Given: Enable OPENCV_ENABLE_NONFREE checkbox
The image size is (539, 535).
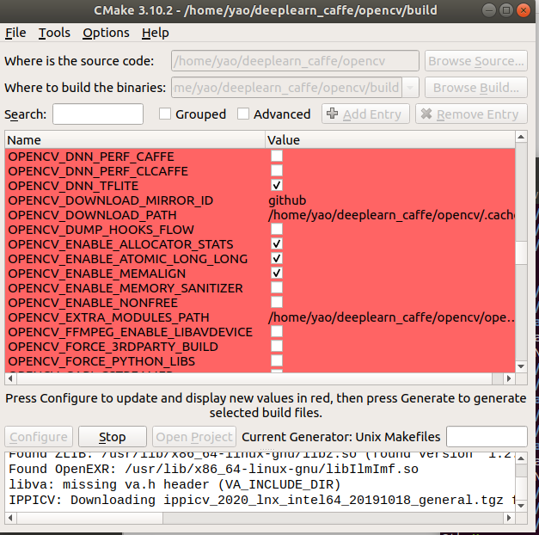Looking at the screenshot, I should [277, 303].
